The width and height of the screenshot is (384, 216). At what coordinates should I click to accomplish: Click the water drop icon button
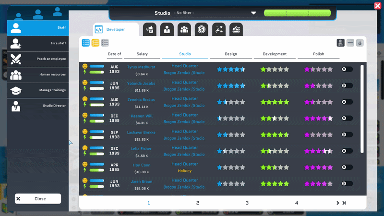coord(360,43)
